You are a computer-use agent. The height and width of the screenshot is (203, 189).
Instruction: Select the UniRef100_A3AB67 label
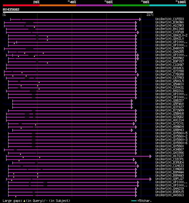(170, 149)
